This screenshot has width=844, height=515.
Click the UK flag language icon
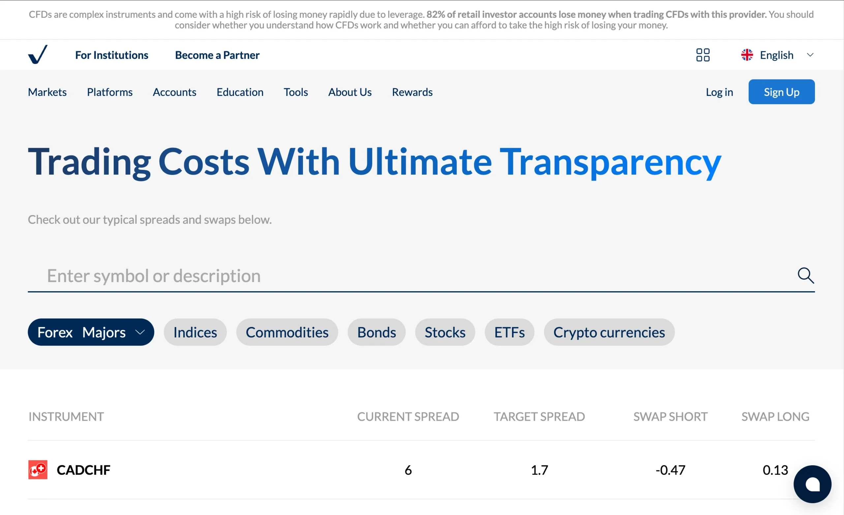pos(747,55)
